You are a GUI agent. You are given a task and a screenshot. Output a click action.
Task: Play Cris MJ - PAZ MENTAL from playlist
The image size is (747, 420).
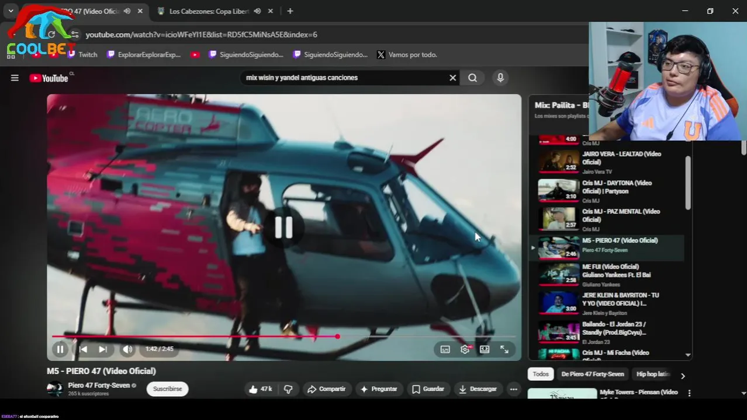pos(607,219)
